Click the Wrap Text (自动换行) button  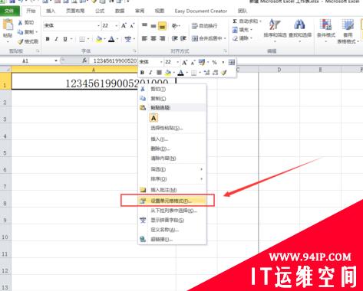click(x=205, y=26)
